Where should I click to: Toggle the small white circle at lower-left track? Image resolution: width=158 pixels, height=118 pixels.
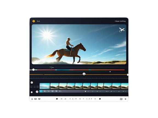click(32, 92)
